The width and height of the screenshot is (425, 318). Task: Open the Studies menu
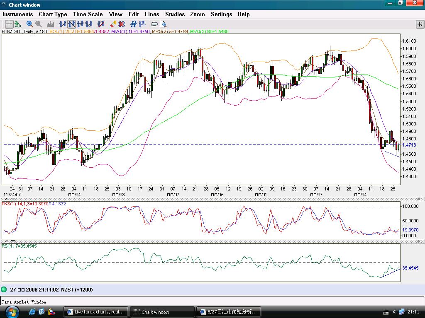tap(175, 14)
